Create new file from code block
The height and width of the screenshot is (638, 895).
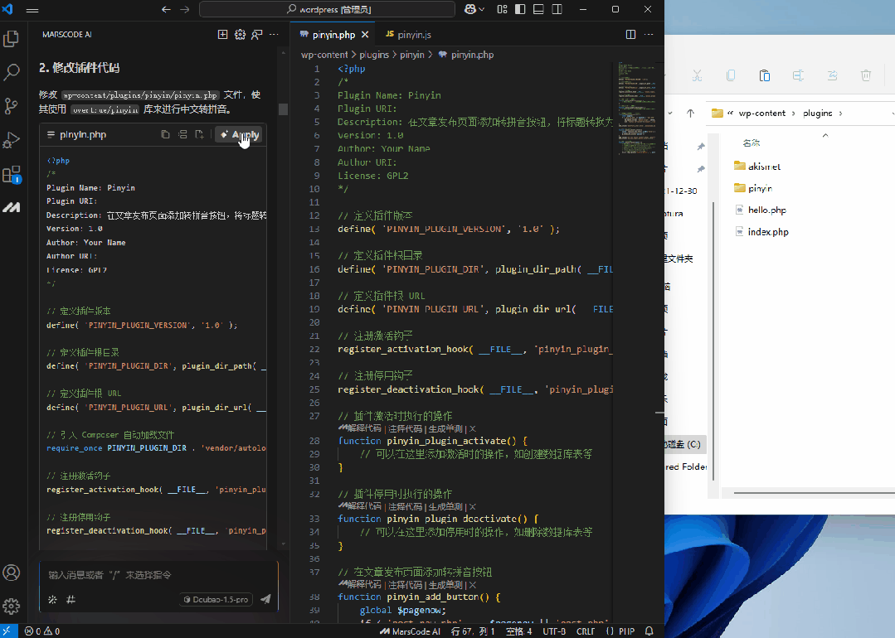tap(200, 134)
